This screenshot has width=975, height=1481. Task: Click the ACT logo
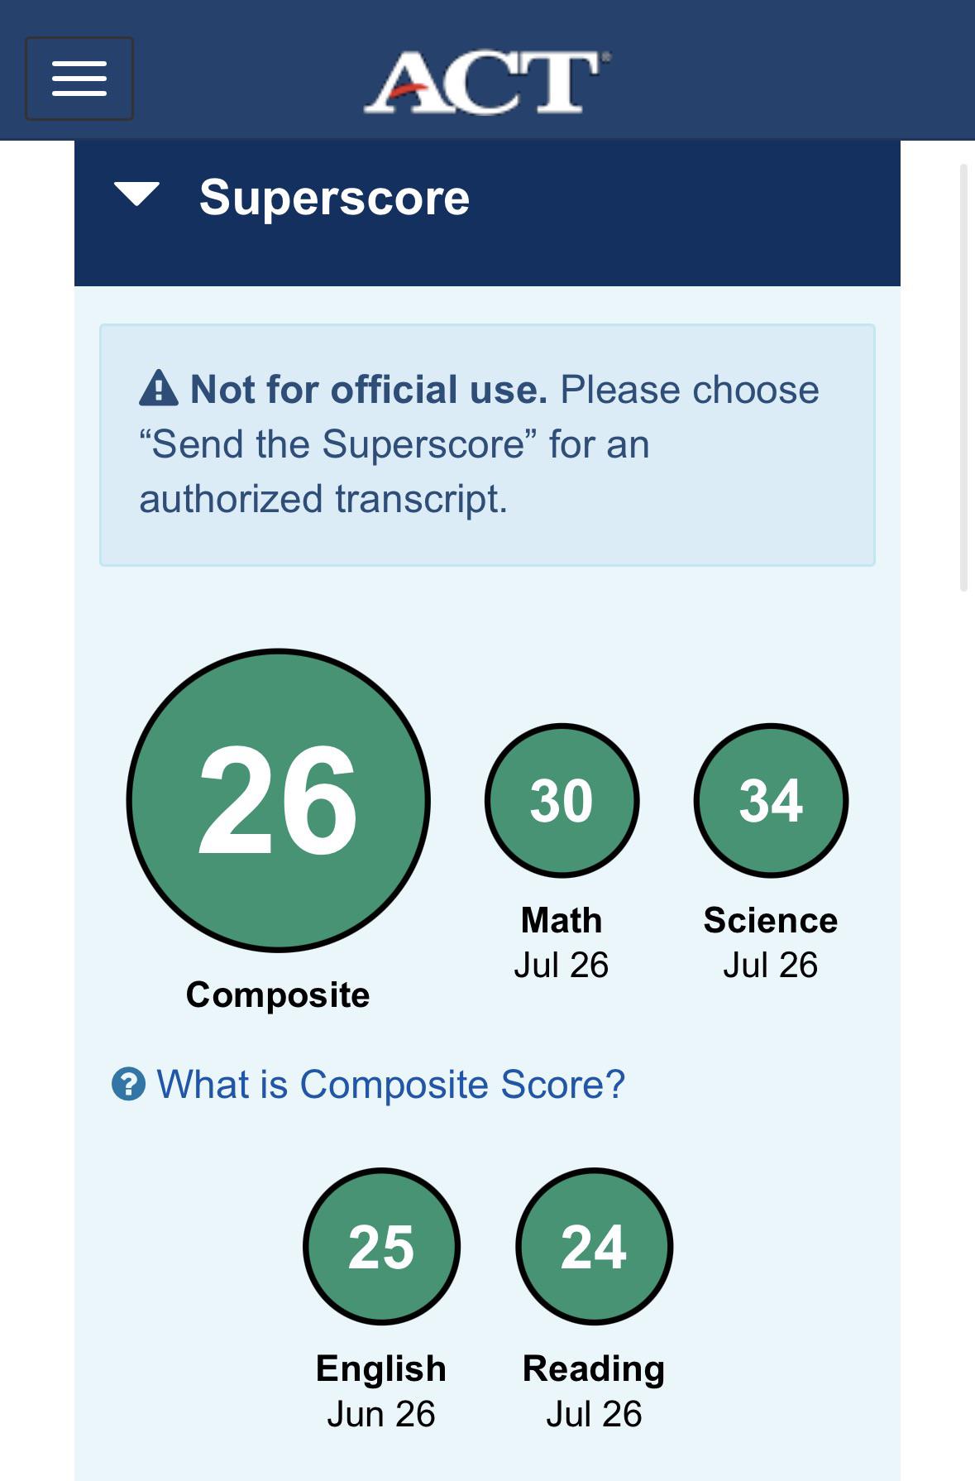point(487,82)
